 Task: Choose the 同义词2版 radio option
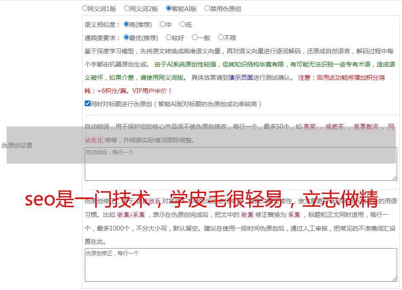click(x=127, y=8)
